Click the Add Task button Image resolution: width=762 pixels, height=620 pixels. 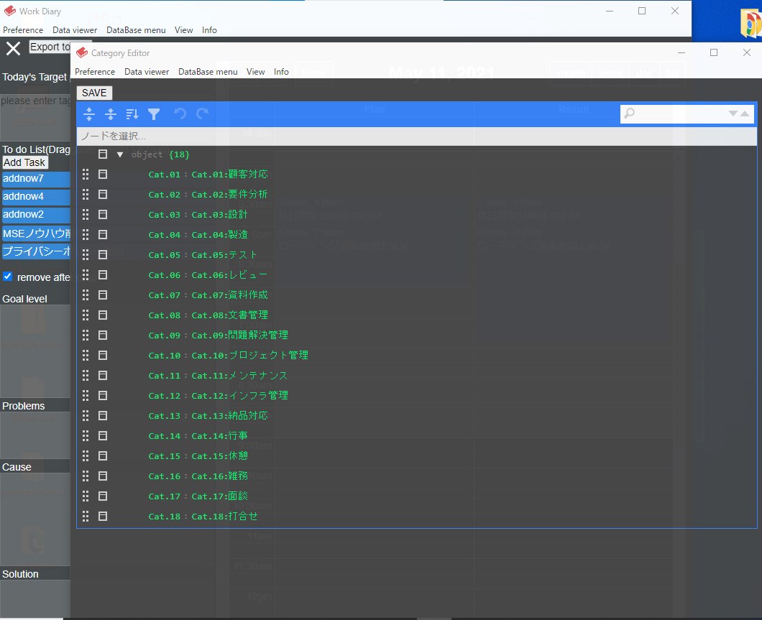point(24,162)
